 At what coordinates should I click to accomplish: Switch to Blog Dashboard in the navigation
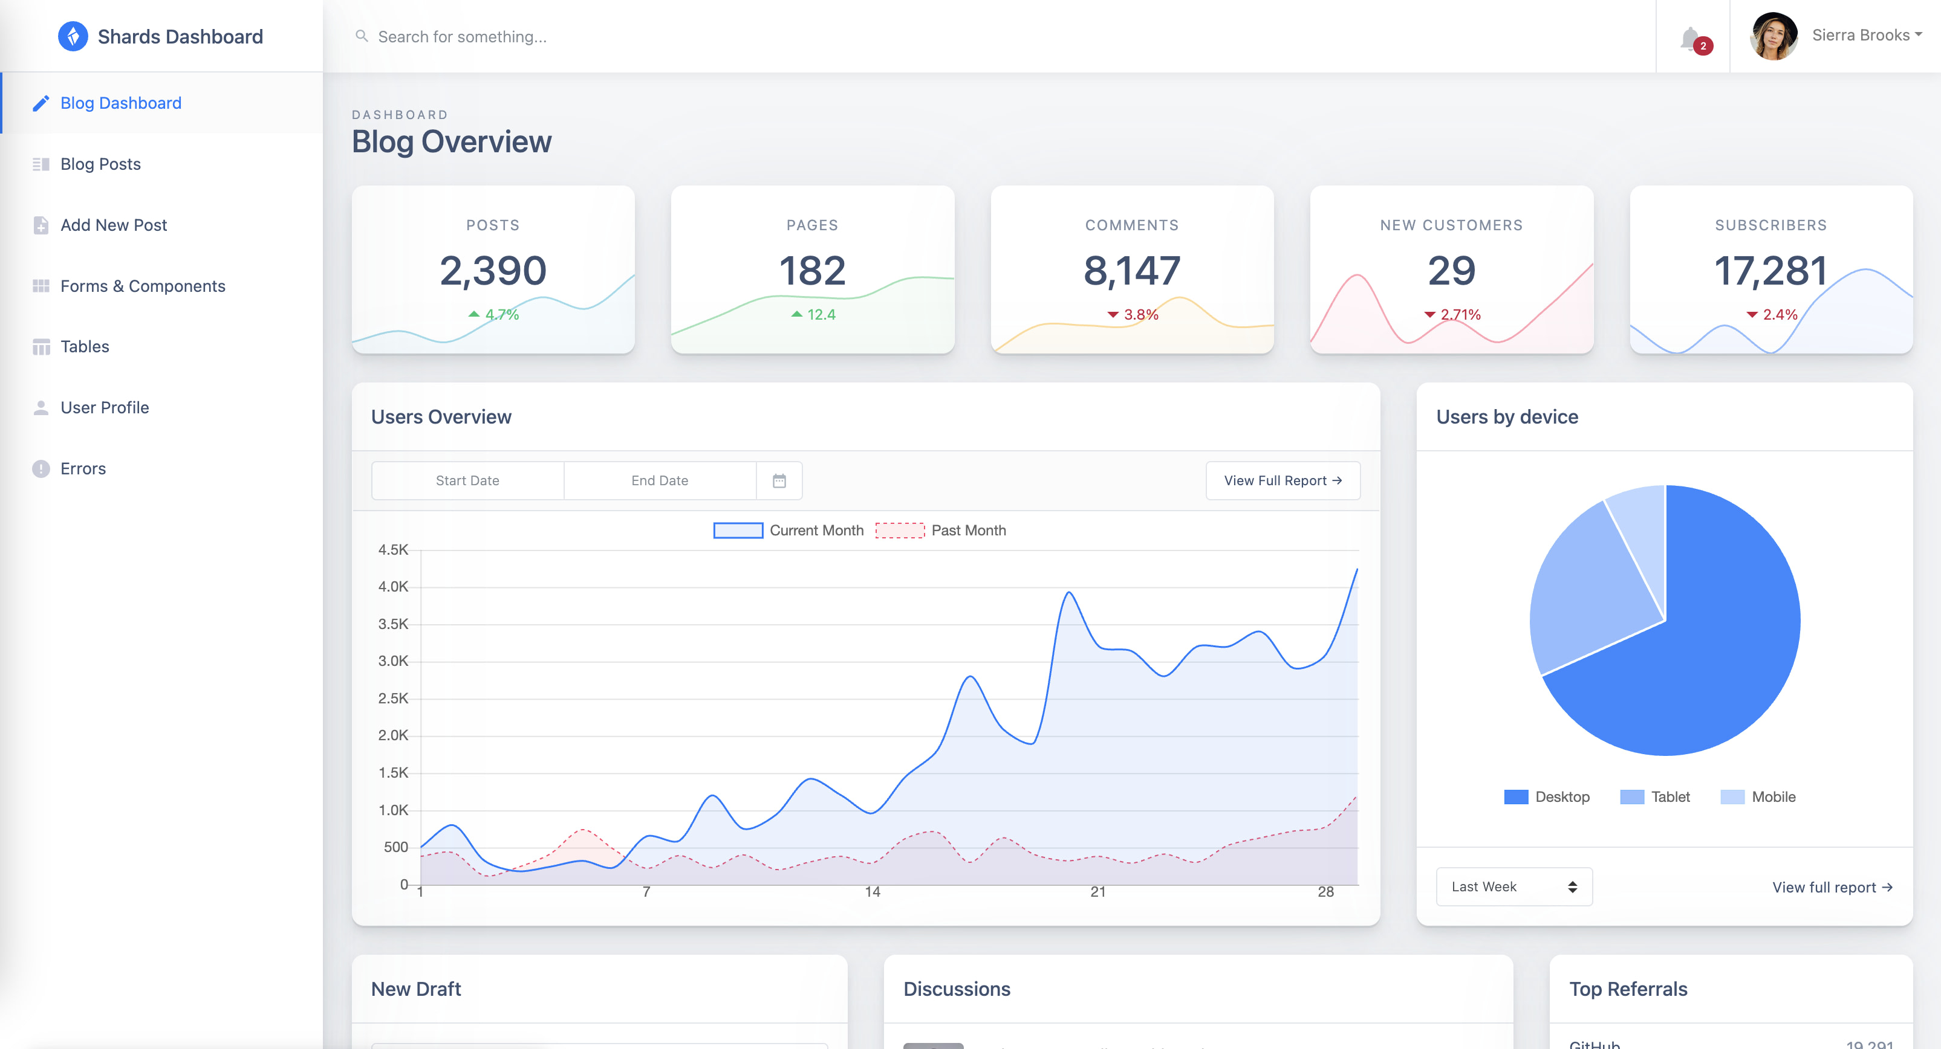(x=120, y=102)
